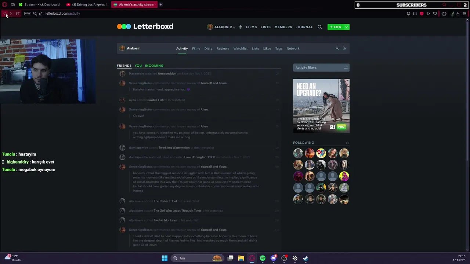Viewport: 470px width, 264px height.
Task: Open Love Untangled film link
Action: point(195,157)
